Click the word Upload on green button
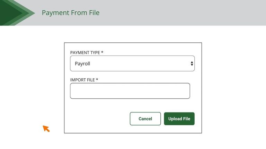 175,119
